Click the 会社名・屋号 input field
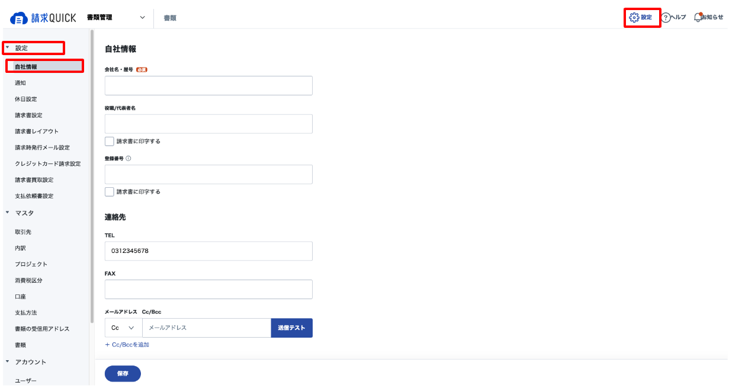 pos(208,86)
